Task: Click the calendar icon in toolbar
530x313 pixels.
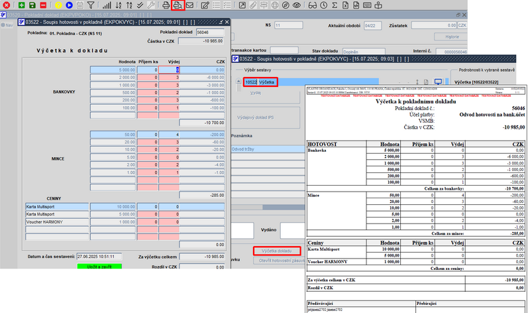Action: coord(81,5)
